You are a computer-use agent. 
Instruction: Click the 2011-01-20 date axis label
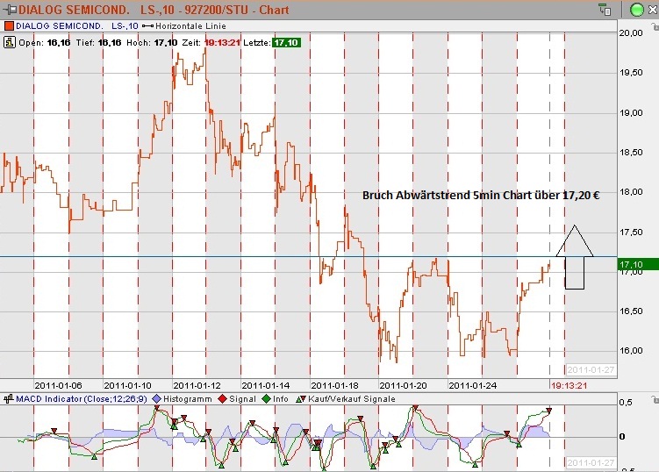tap(403, 385)
